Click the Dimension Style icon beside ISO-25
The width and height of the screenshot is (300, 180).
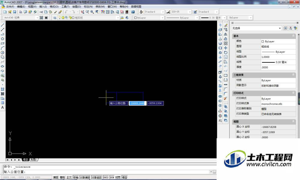(168, 12)
